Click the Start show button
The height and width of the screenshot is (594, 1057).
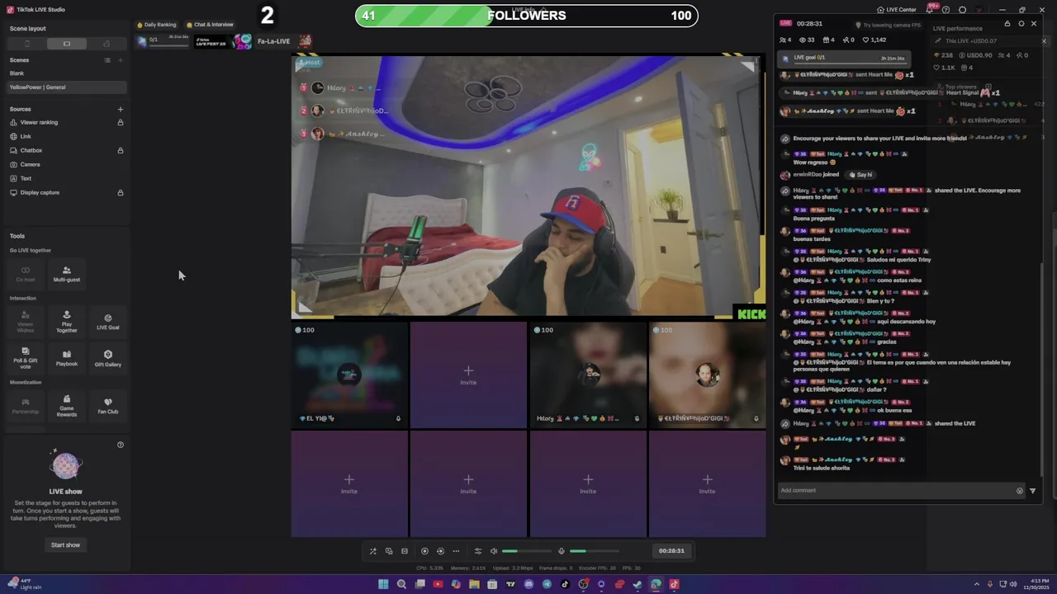65,544
